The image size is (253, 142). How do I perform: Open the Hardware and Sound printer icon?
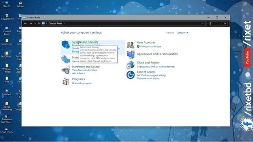coord(66,69)
